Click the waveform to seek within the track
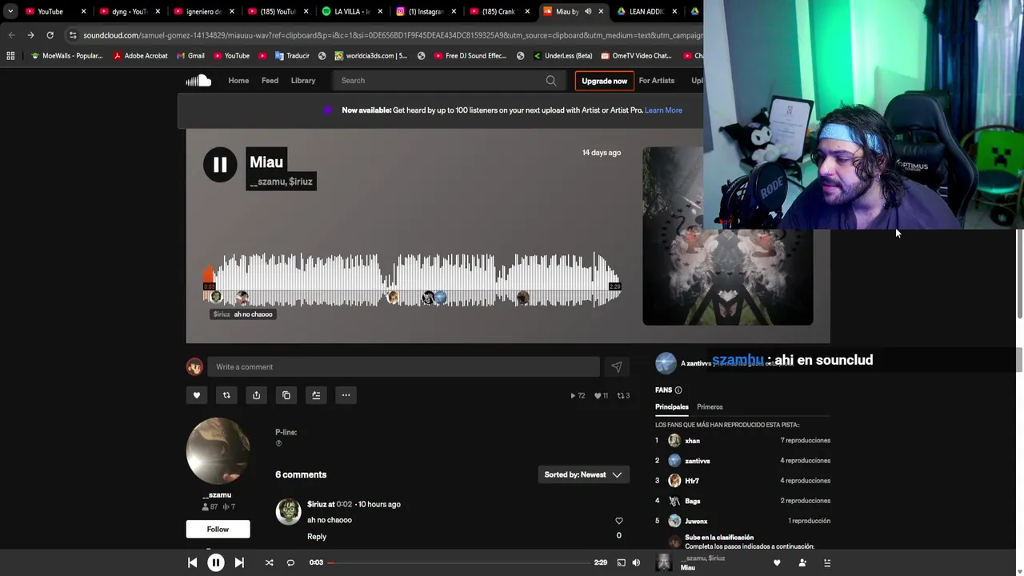The height and width of the screenshot is (576, 1024). point(413,280)
